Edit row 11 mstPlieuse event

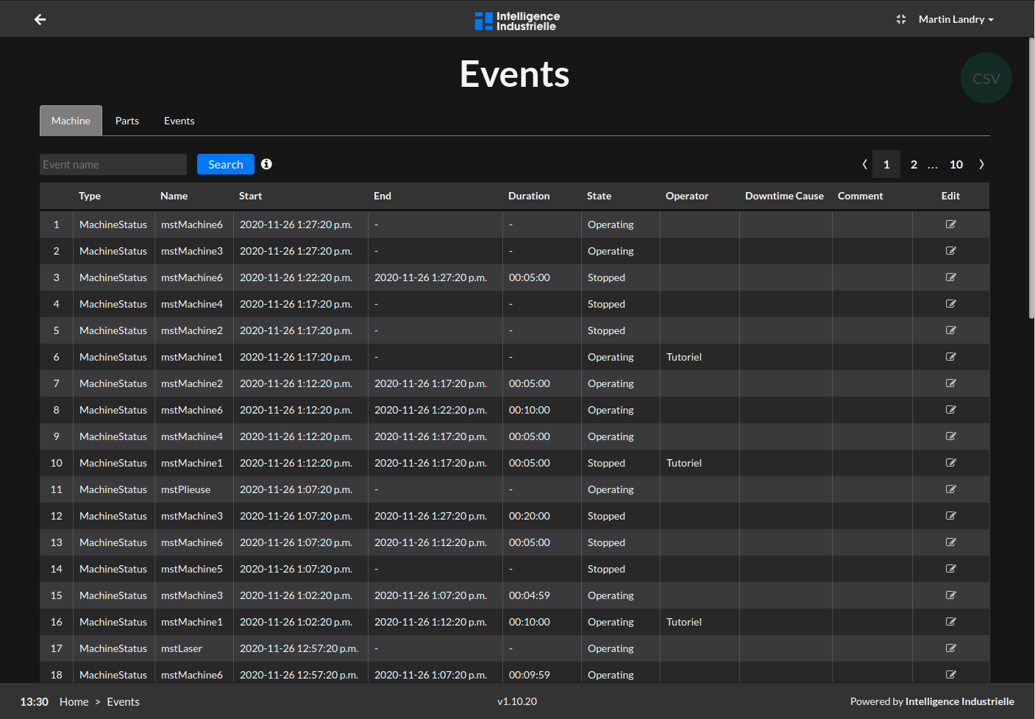pyautogui.click(x=950, y=489)
